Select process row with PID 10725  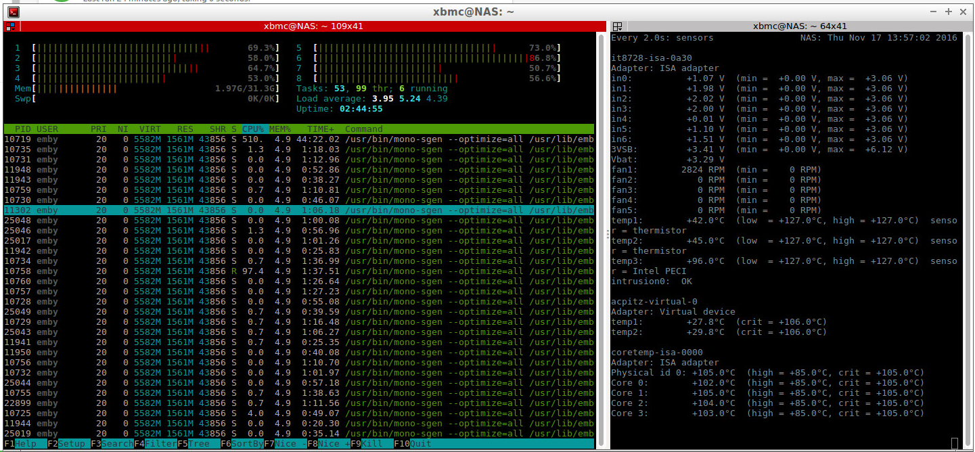pos(299,413)
